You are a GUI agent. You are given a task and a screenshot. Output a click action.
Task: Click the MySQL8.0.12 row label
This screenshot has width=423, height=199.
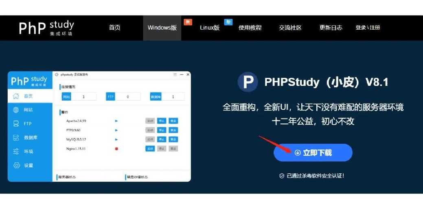76,139
